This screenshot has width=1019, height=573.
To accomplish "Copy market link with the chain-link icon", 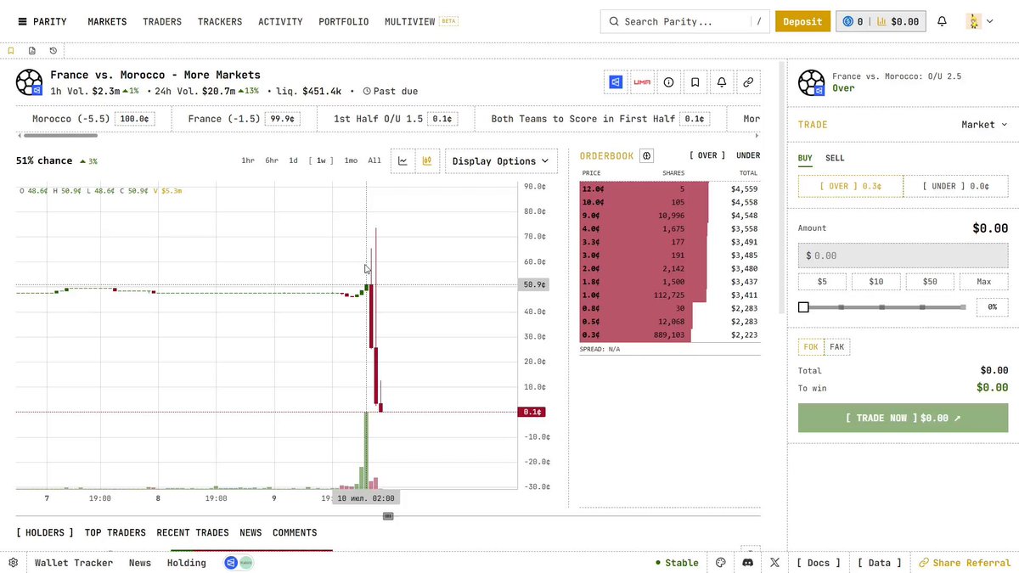I will 748,82.
